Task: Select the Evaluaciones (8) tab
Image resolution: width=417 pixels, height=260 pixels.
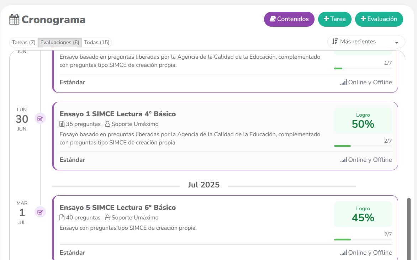Action: (60, 42)
